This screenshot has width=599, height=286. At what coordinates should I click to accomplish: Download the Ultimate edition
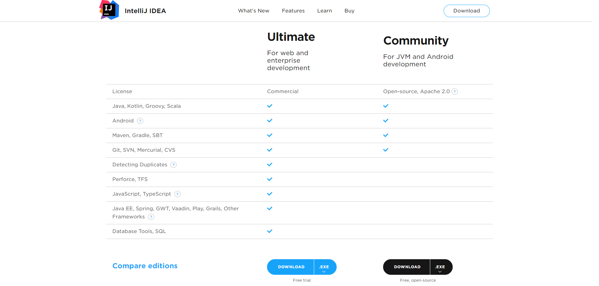(x=291, y=267)
